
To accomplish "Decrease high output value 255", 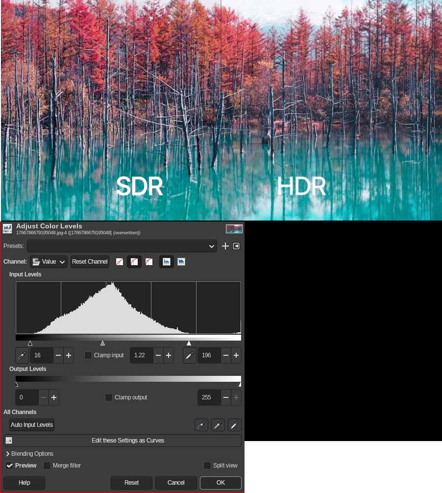I will [226, 397].
